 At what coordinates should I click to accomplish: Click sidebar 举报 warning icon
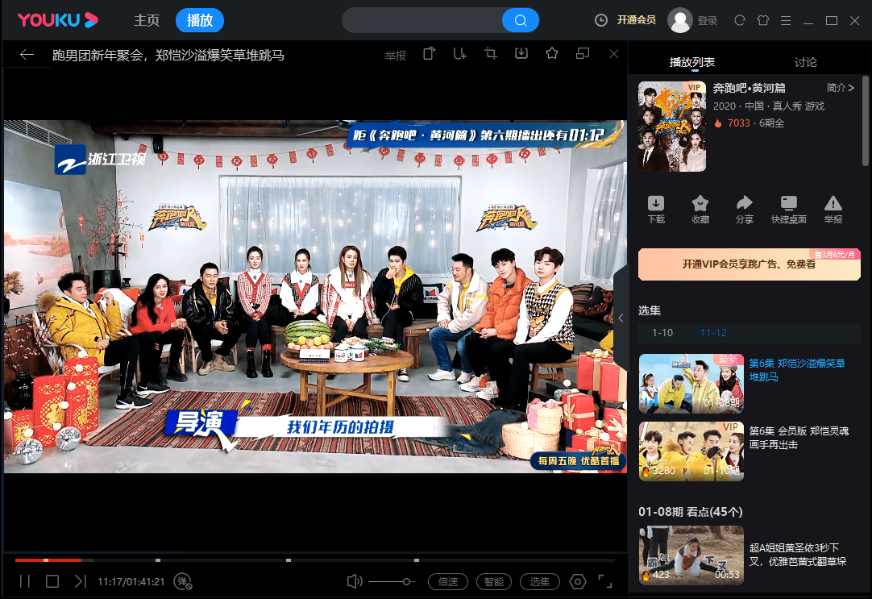pos(833,210)
